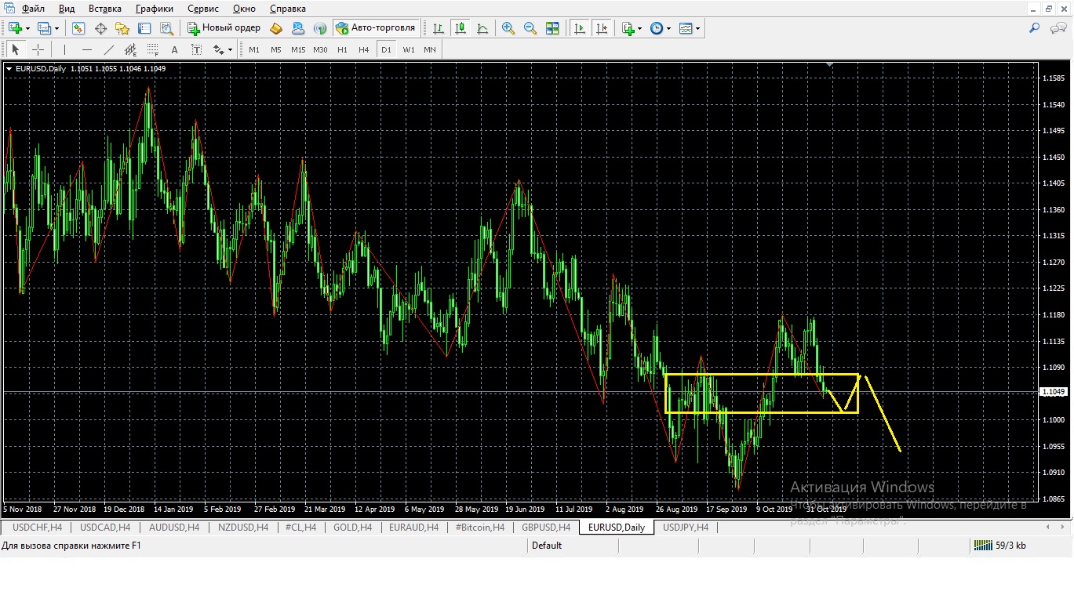This screenshot has height=602, width=1074.
Task: Select the Fibonacci retracement tool
Action: [153, 49]
